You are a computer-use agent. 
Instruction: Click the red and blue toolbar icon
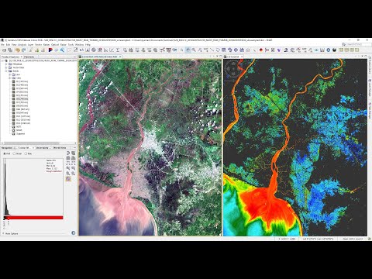pos(50,50)
